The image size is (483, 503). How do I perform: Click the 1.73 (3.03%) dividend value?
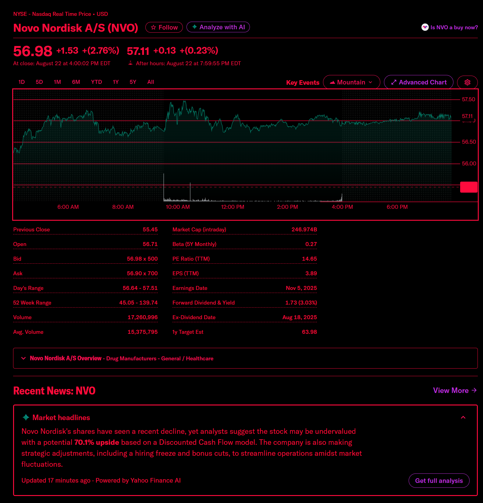pyautogui.click(x=301, y=303)
